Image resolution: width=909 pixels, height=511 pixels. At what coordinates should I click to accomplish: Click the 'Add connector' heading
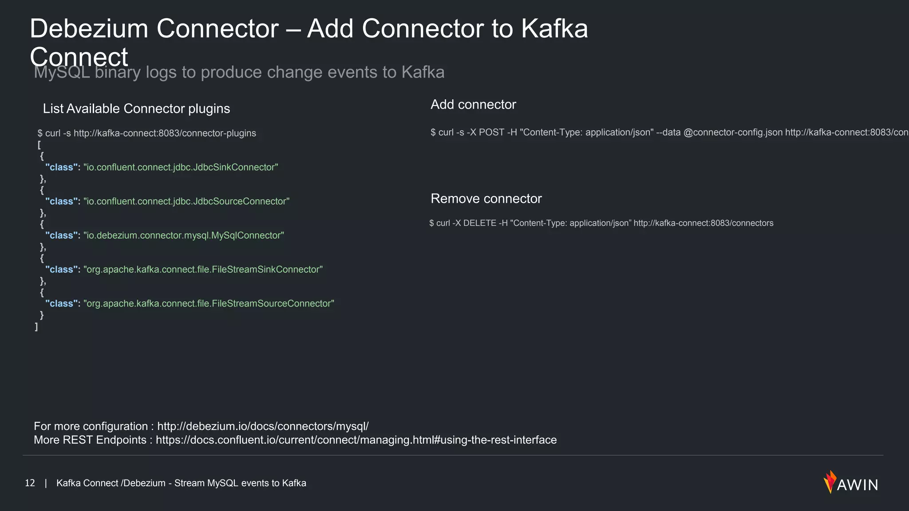473,105
